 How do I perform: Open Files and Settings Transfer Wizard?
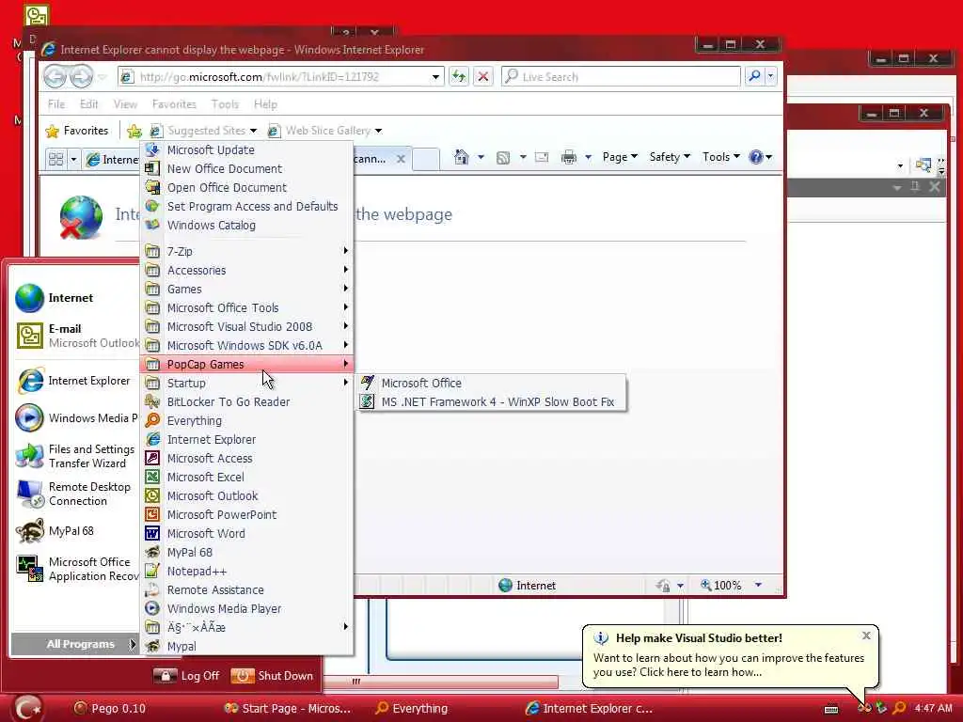coord(75,456)
